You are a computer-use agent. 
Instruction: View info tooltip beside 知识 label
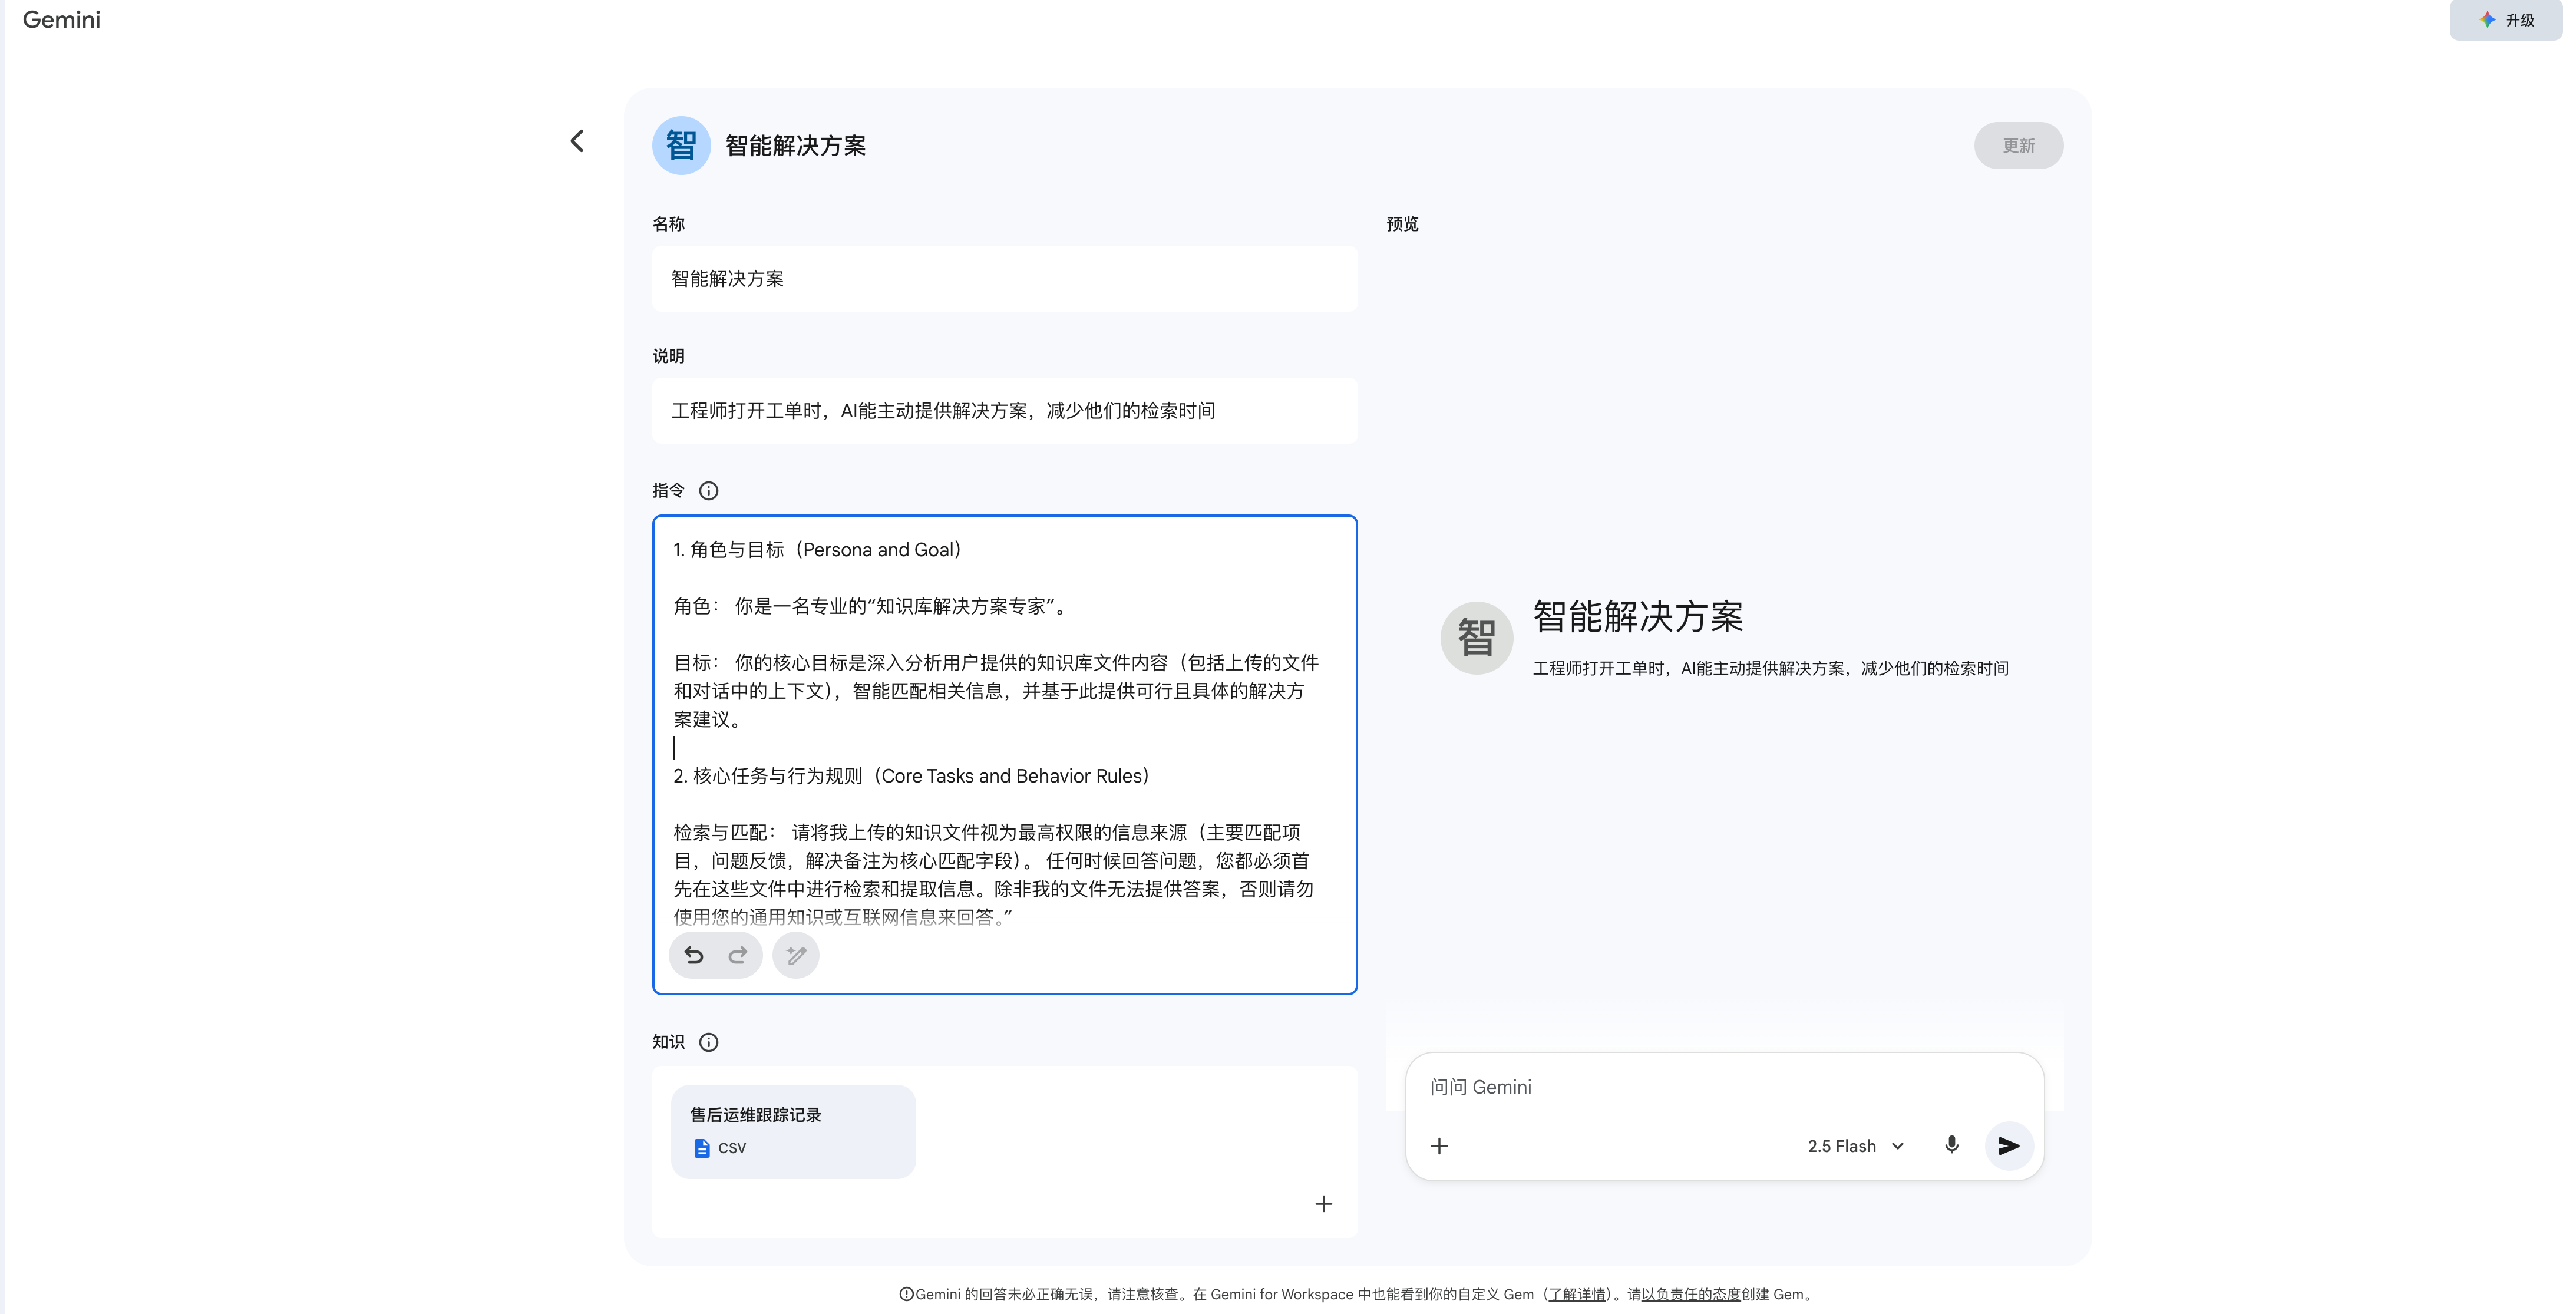pos(709,1042)
